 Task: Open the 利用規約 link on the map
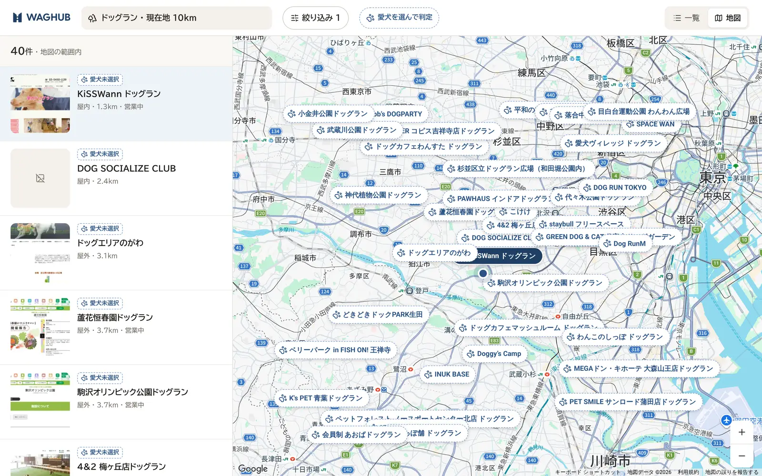click(x=688, y=472)
